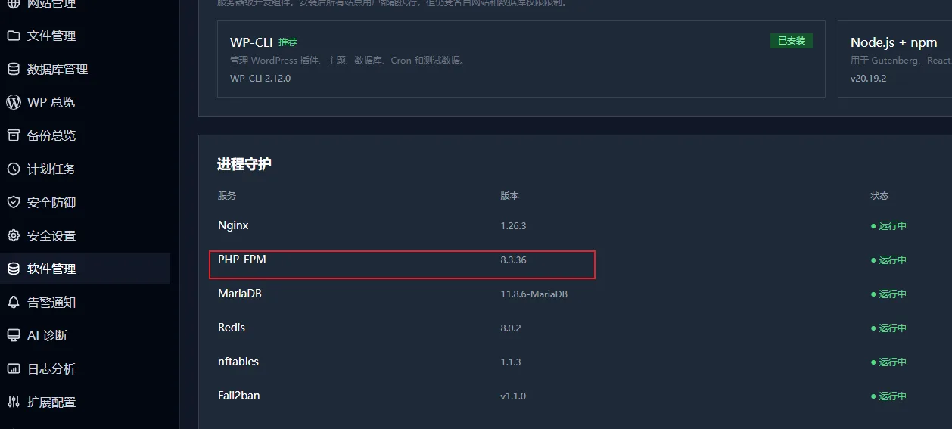
Task: Click the Fail2ban service name
Action: coord(239,396)
